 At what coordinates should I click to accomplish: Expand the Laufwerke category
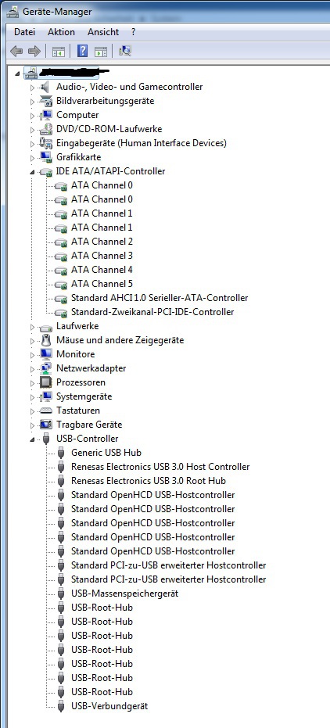pos(32,326)
